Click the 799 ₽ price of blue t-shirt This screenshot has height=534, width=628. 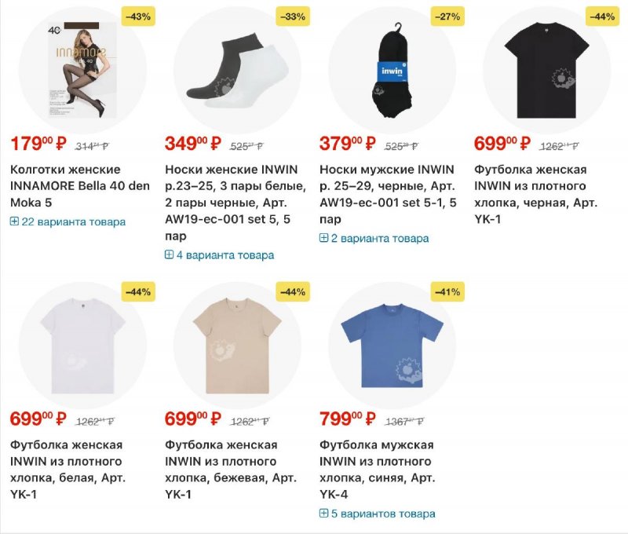pos(347,418)
